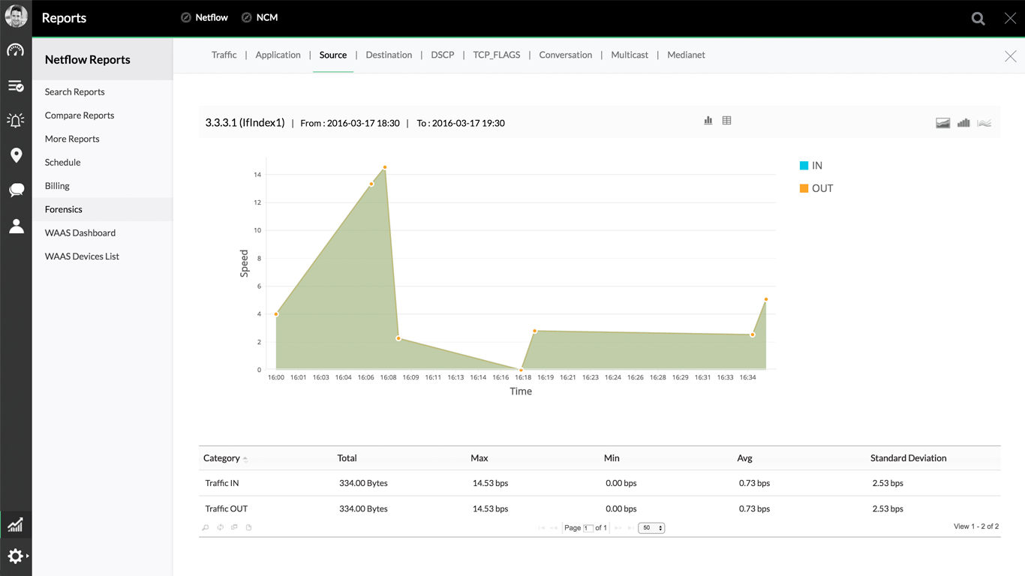Image resolution: width=1025 pixels, height=576 pixels.
Task: Select the area chart type icon
Action: [943, 123]
